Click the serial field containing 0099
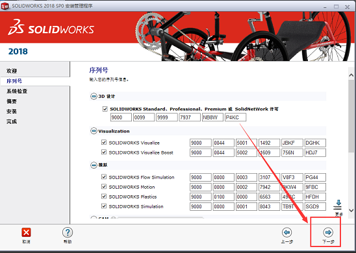Screen dimensions: 356x253 click(x=144, y=117)
